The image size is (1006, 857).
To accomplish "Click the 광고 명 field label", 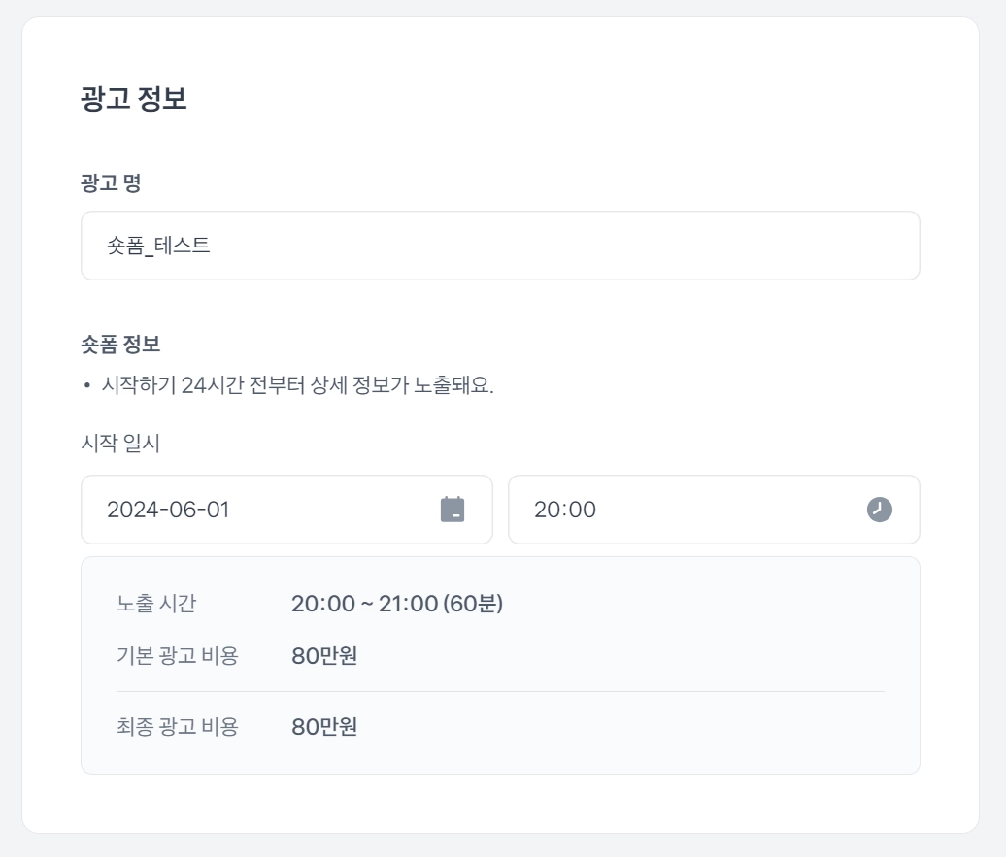I will [111, 182].
